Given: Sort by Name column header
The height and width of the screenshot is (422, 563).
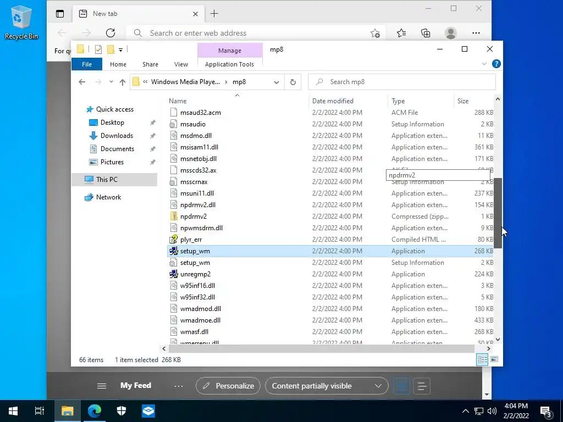Looking at the screenshot, I should pos(238,101).
